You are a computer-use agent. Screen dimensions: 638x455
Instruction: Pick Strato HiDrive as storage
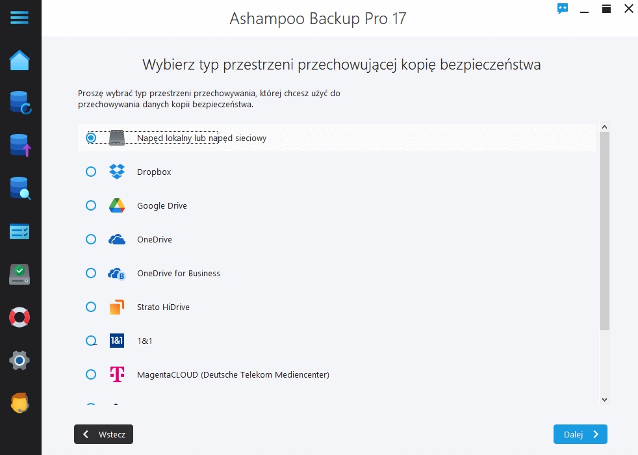click(x=91, y=307)
